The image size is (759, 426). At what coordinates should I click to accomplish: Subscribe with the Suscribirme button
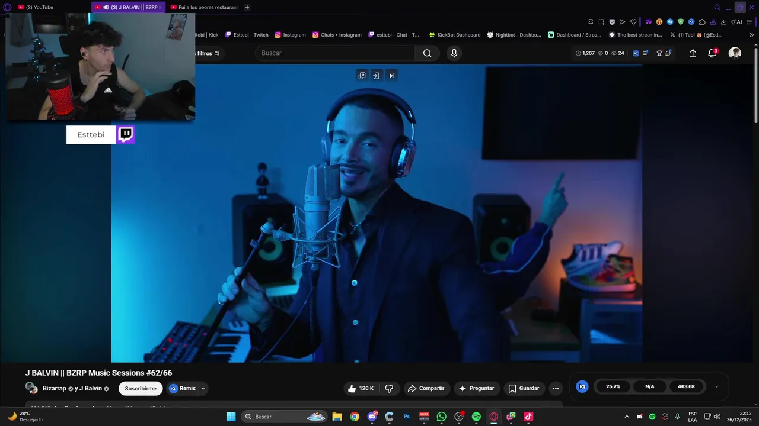tap(141, 388)
